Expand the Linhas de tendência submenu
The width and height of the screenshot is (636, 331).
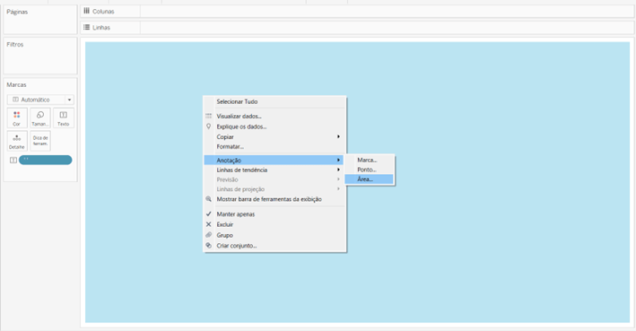tap(274, 170)
